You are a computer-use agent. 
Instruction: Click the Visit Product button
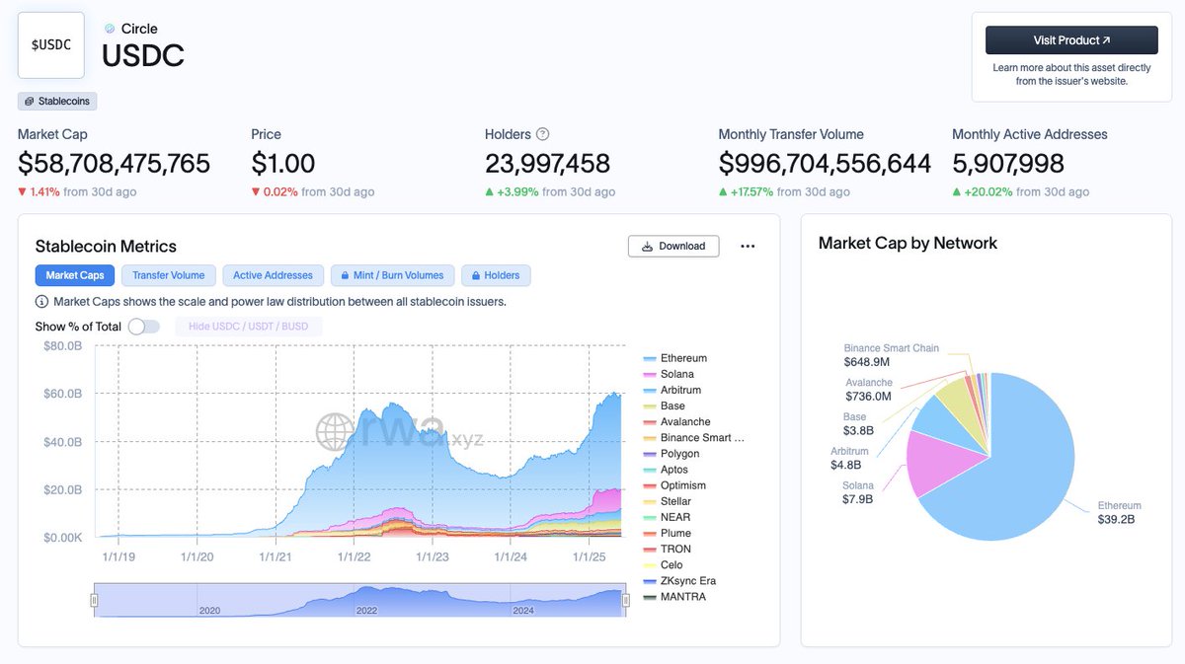pos(1071,40)
